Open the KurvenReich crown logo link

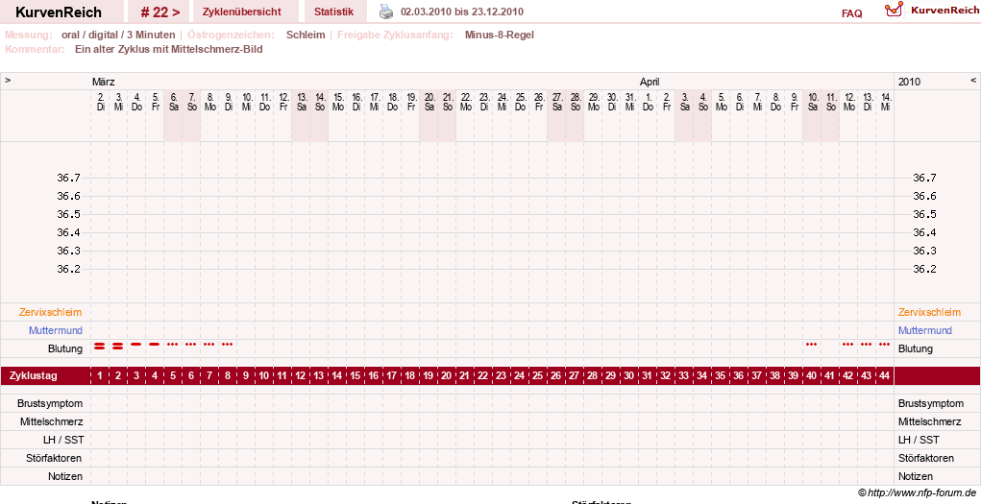[932, 11]
